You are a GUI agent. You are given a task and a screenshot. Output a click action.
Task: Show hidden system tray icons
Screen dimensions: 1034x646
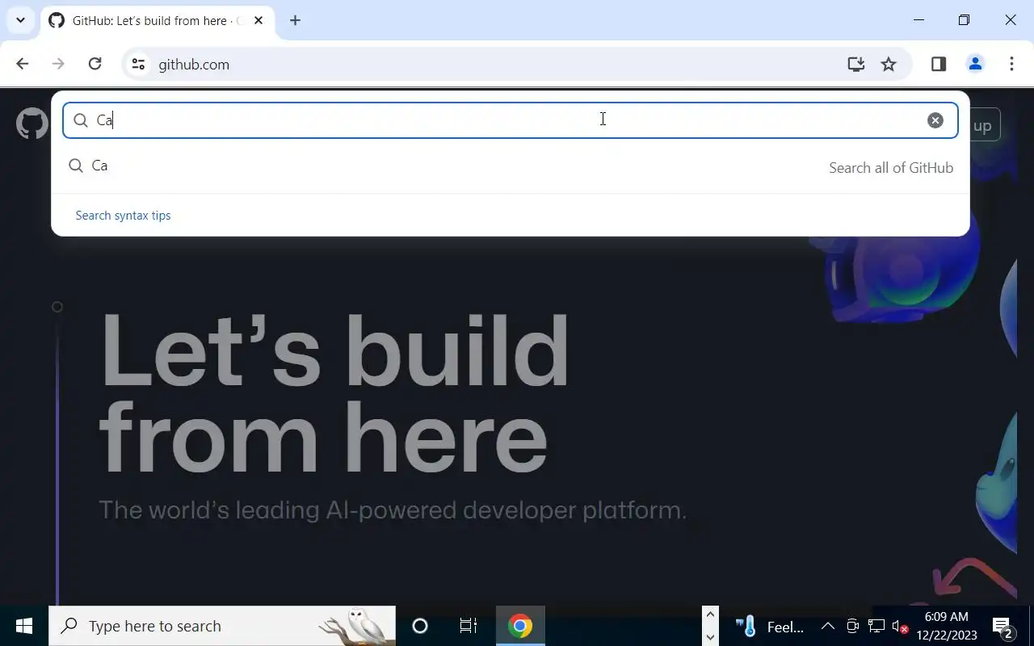pos(828,626)
